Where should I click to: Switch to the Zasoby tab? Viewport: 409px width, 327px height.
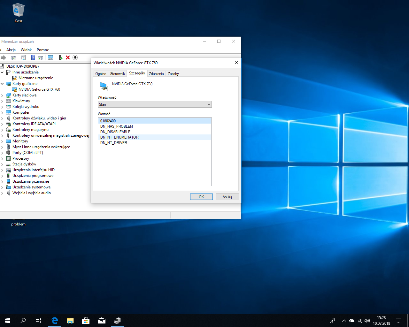click(x=173, y=74)
